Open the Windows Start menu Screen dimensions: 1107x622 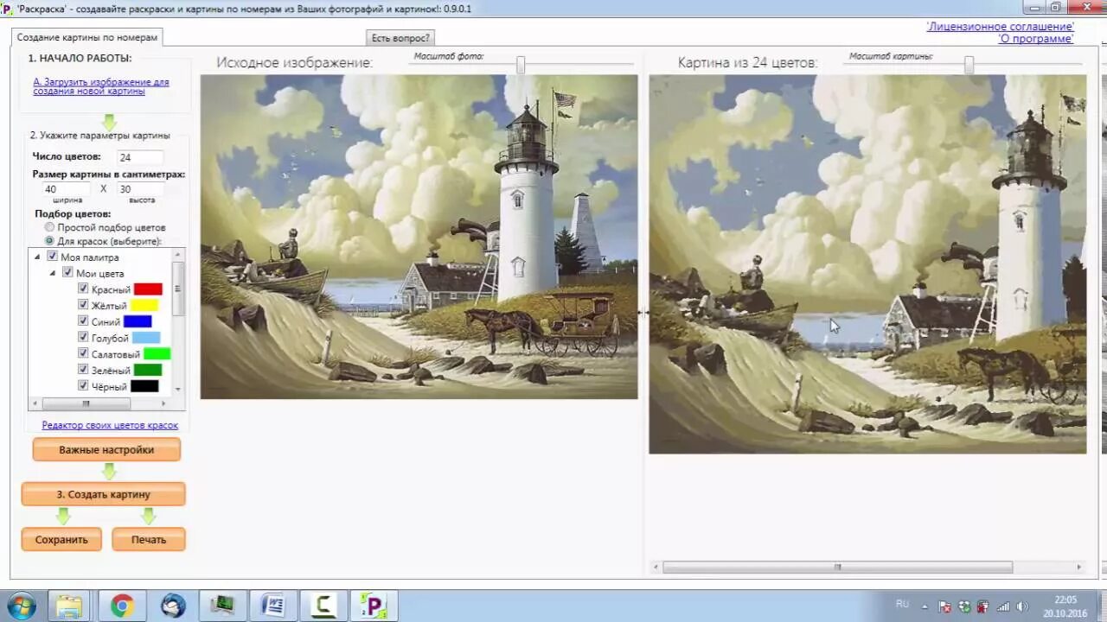tap(20, 605)
